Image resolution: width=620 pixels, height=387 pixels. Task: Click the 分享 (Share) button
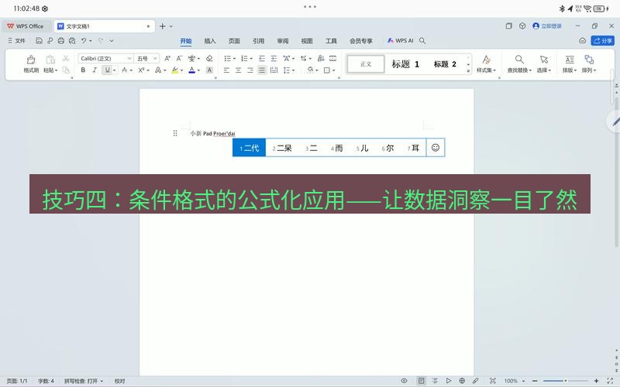point(603,41)
